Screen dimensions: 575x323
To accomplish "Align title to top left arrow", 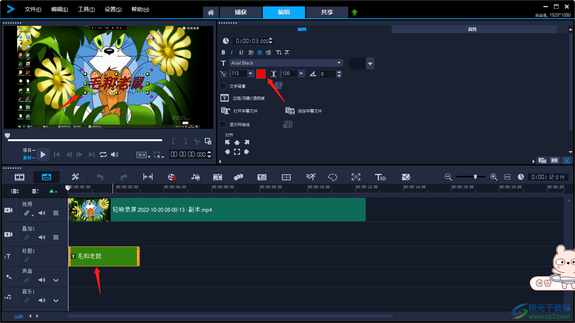I will click(x=228, y=142).
